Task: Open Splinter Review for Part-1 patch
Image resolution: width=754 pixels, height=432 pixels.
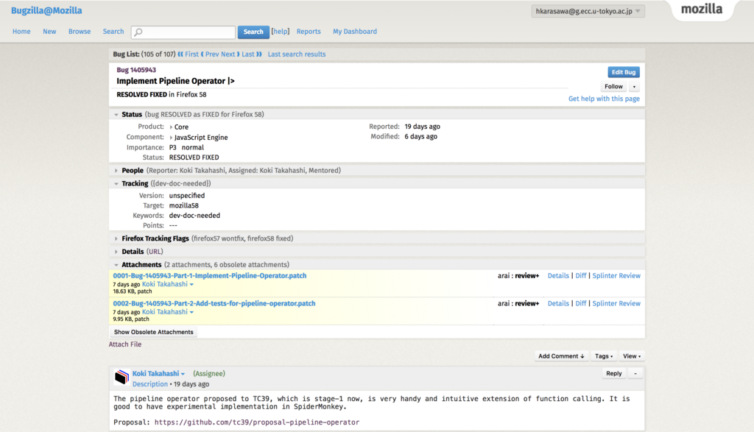Action: click(x=616, y=276)
